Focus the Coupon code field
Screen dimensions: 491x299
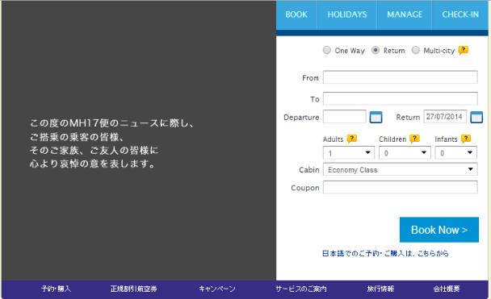click(x=401, y=187)
